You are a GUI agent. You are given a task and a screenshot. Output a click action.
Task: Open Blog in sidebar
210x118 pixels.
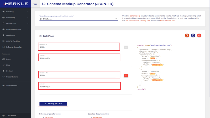[15, 65]
